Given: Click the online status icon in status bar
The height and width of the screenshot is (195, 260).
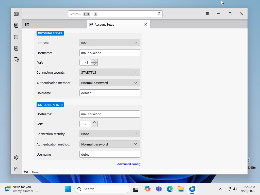Looking at the screenshot, I should (x=26, y=172).
